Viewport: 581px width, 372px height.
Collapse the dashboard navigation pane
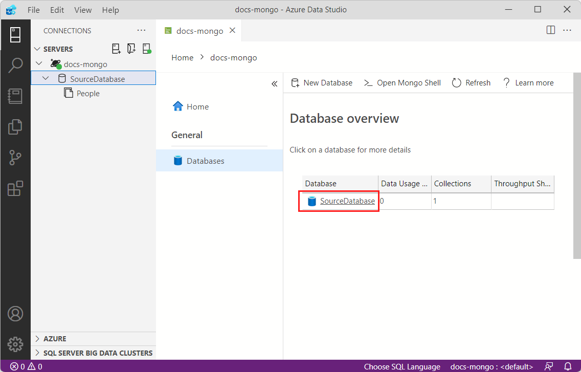click(274, 84)
